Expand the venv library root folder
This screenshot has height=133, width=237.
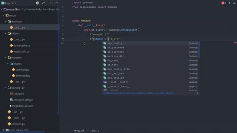[x=3, y=130]
